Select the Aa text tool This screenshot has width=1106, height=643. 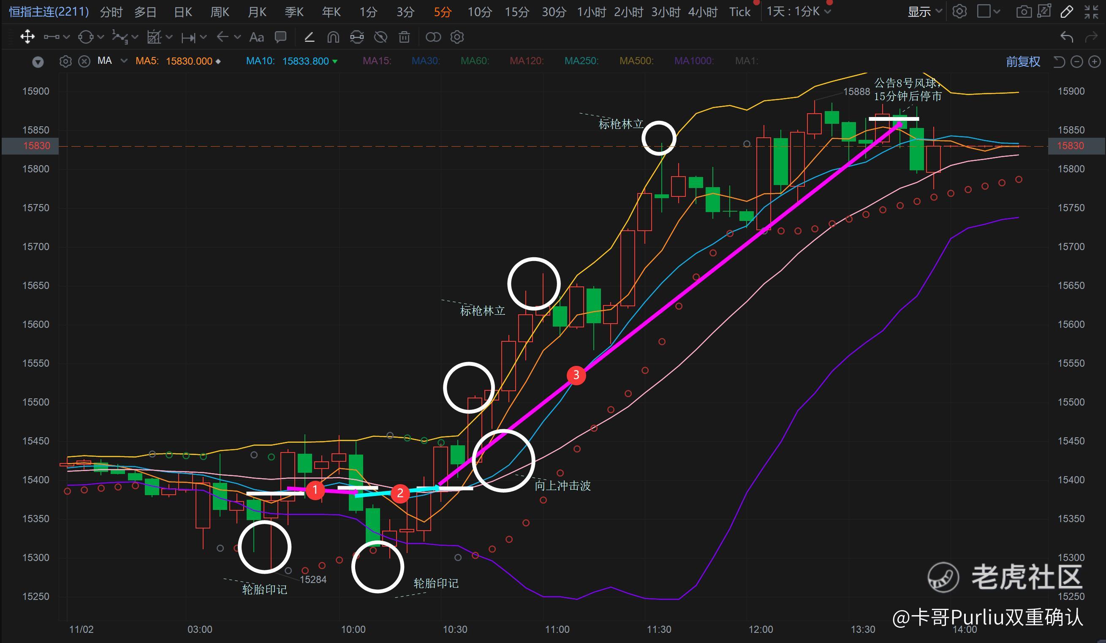pyautogui.click(x=256, y=37)
